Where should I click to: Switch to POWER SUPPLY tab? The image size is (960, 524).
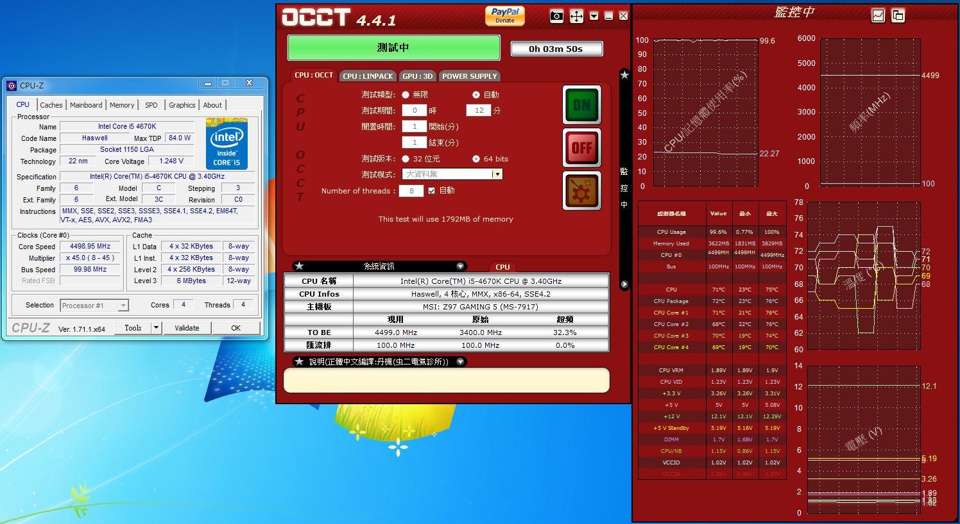(469, 76)
